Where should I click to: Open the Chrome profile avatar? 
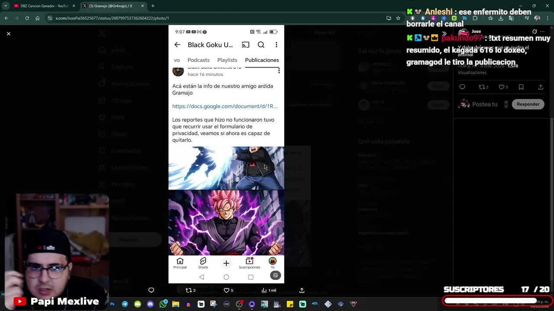click(x=537, y=18)
